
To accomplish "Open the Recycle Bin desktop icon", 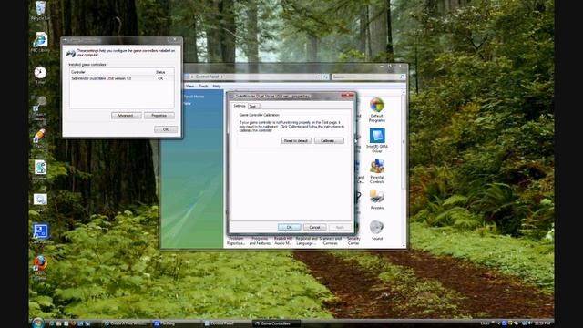I will [x=40, y=8].
